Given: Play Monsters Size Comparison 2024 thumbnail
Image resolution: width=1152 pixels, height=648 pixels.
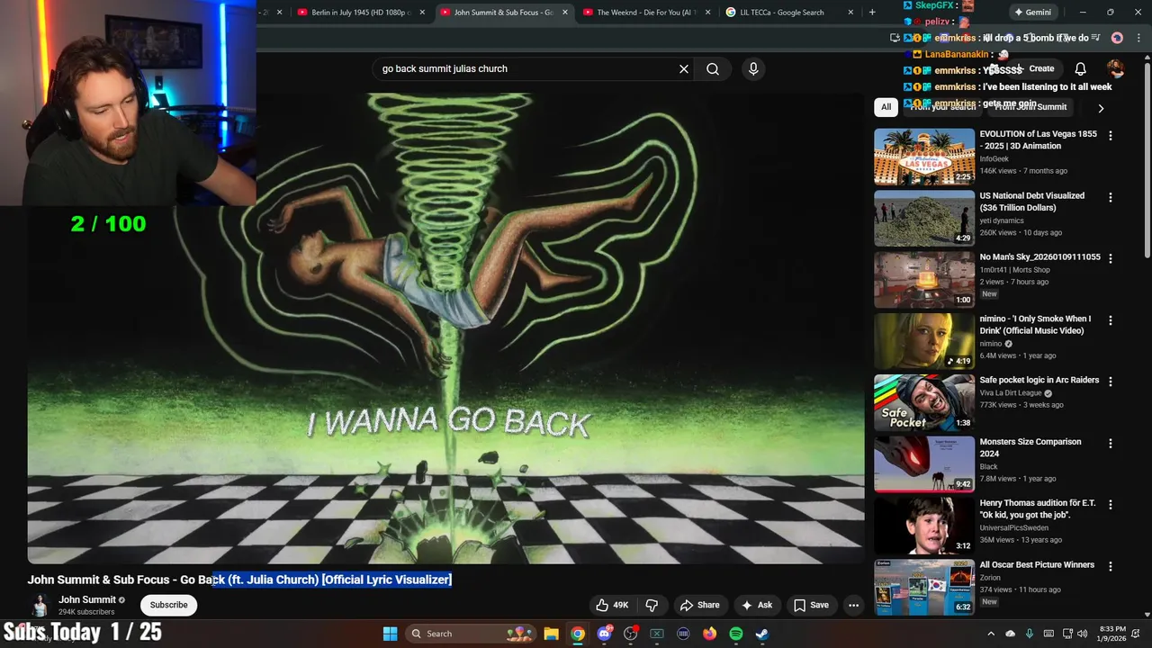Looking at the screenshot, I should click(924, 464).
